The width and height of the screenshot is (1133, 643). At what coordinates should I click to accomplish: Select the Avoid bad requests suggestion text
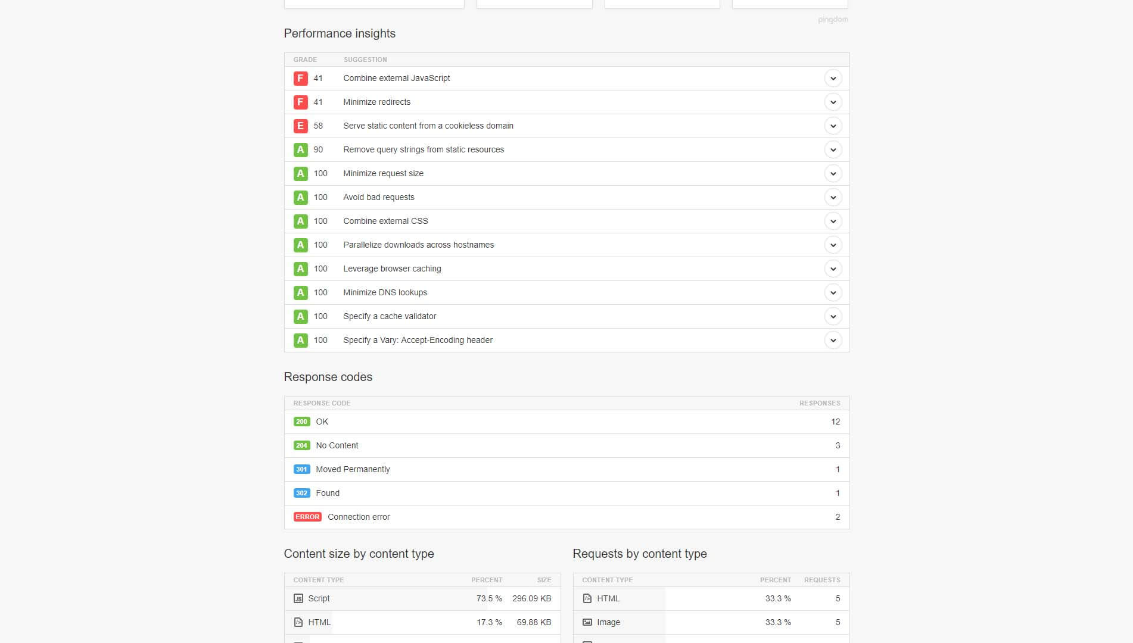coord(378,197)
